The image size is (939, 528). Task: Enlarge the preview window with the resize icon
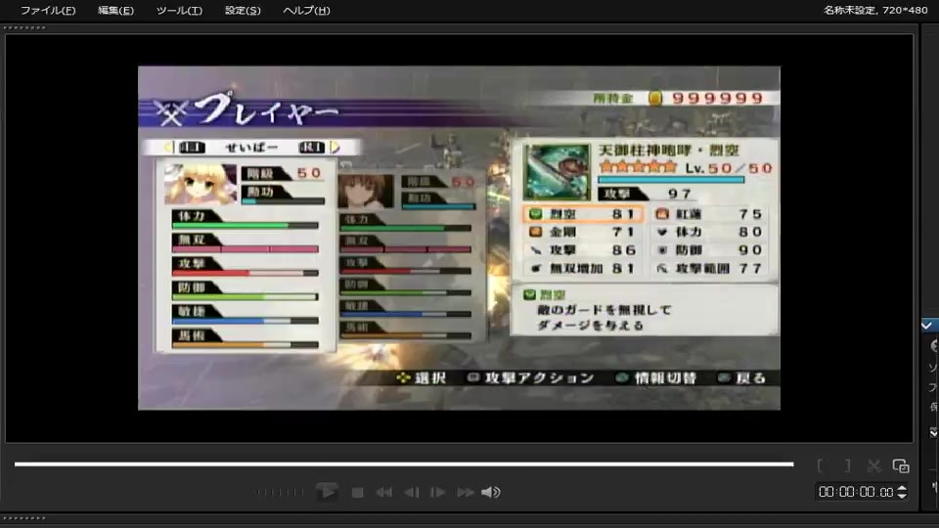click(901, 465)
